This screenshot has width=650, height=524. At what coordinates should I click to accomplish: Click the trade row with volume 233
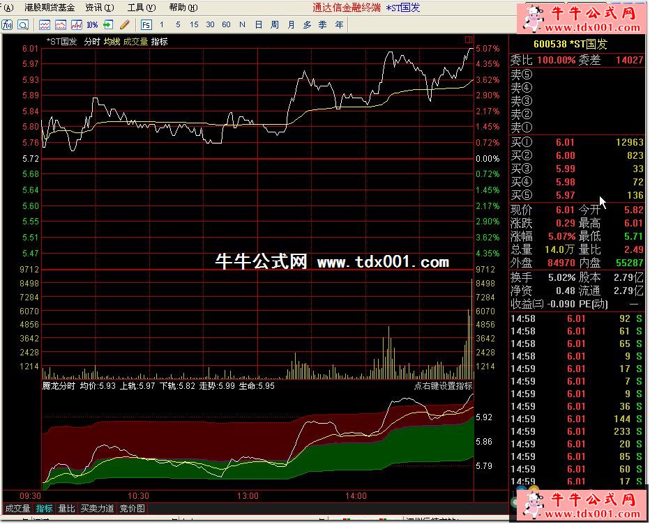[x=577, y=431]
